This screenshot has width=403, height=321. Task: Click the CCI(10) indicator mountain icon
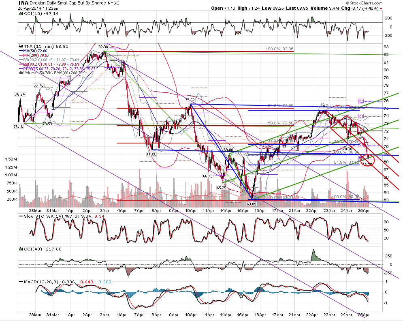pos(21,14)
